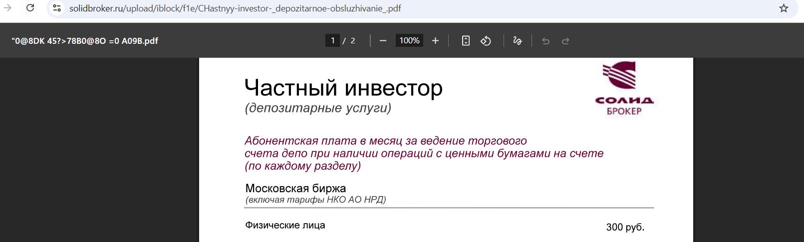Click the 100% zoom level field
The height and width of the screenshot is (242, 804).
pyautogui.click(x=409, y=40)
